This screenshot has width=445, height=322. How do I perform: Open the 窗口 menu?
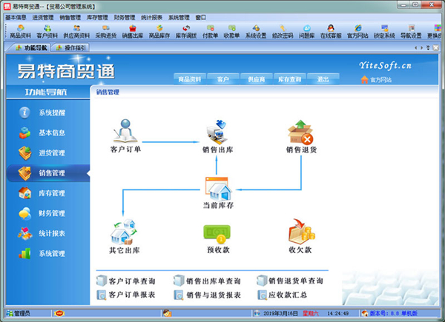click(x=201, y=18)
